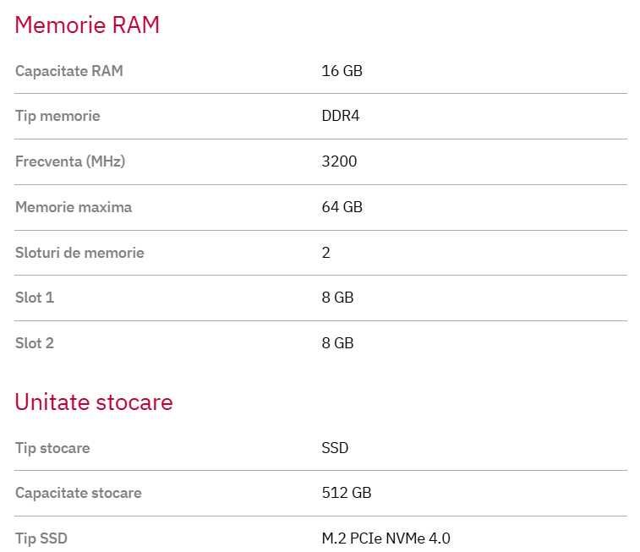
Task: Select the Tip stocare label
Action: click(52, 448)
